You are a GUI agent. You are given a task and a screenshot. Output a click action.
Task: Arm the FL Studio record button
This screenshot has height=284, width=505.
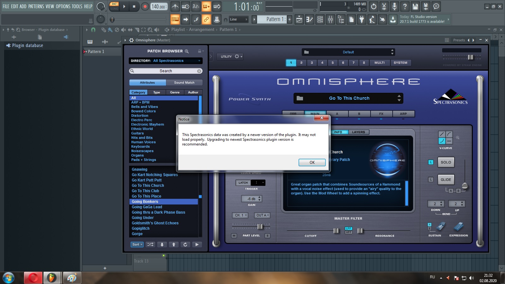point(145,6)
